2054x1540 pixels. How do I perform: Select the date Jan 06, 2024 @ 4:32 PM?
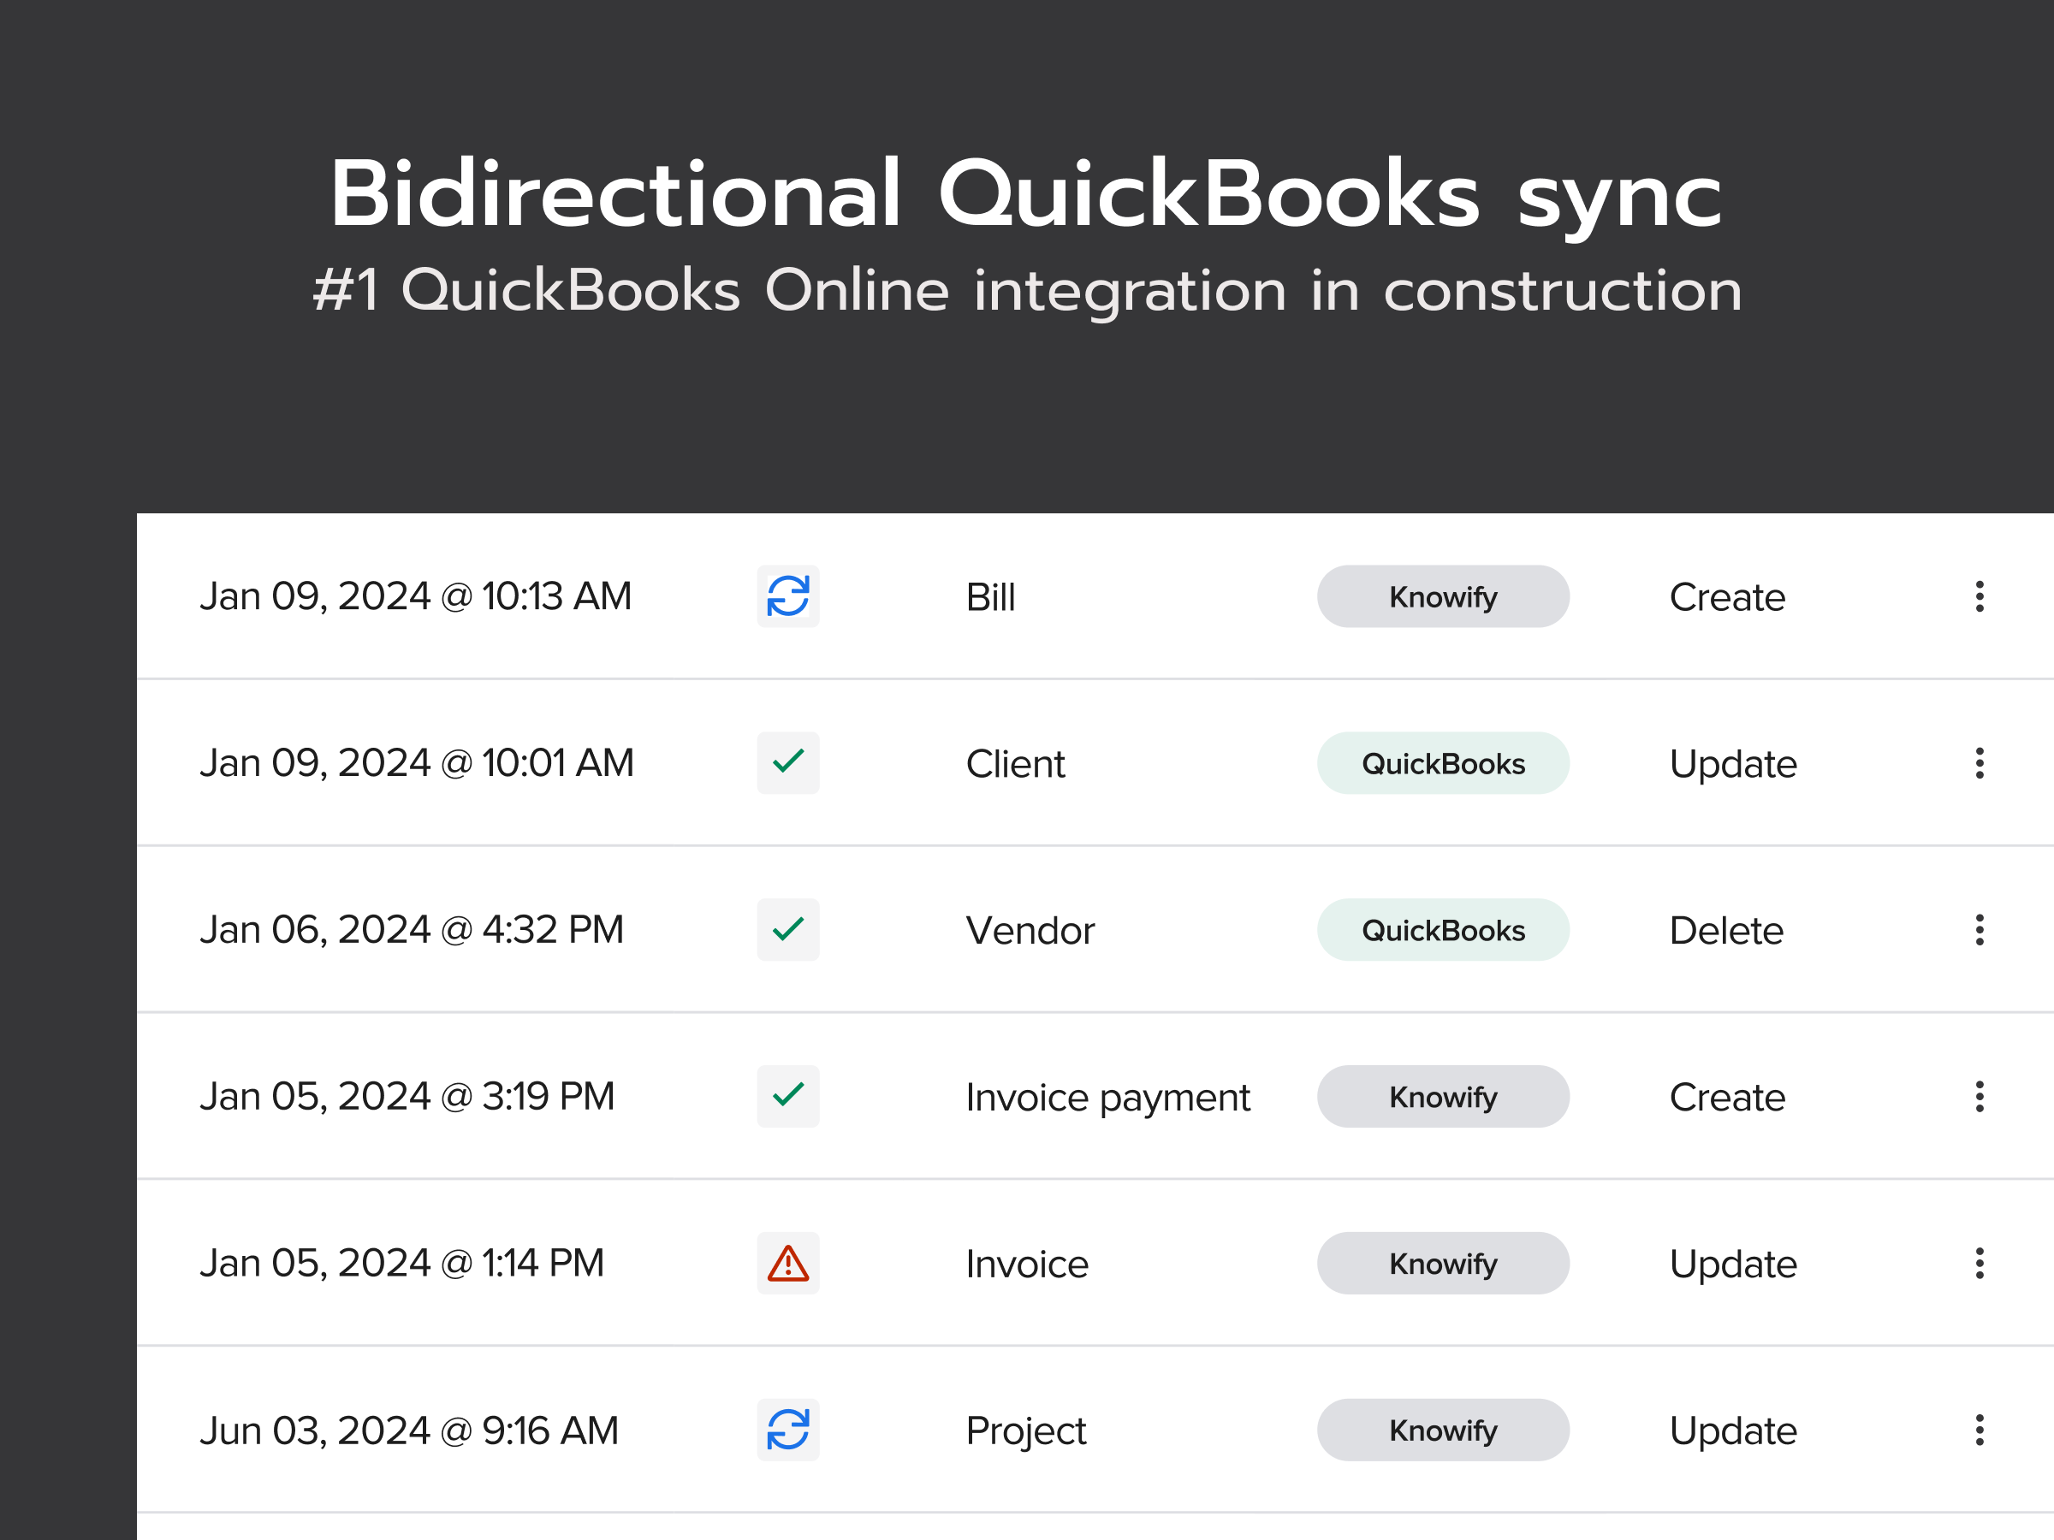(x=413, y=930)
